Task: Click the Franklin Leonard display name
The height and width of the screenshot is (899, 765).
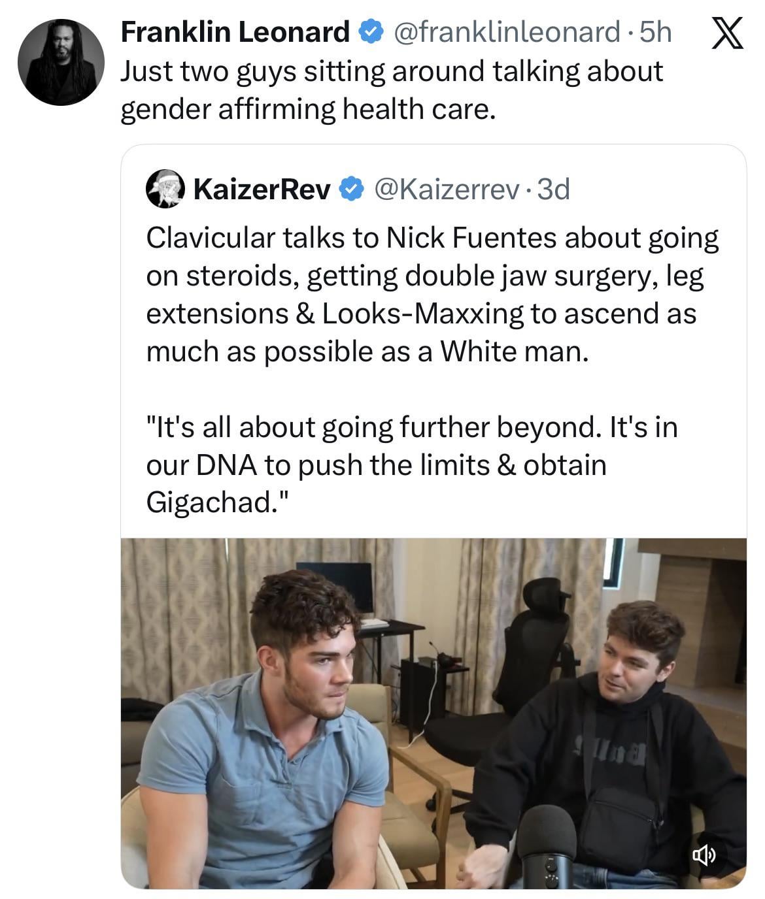Action: [235, 31]
